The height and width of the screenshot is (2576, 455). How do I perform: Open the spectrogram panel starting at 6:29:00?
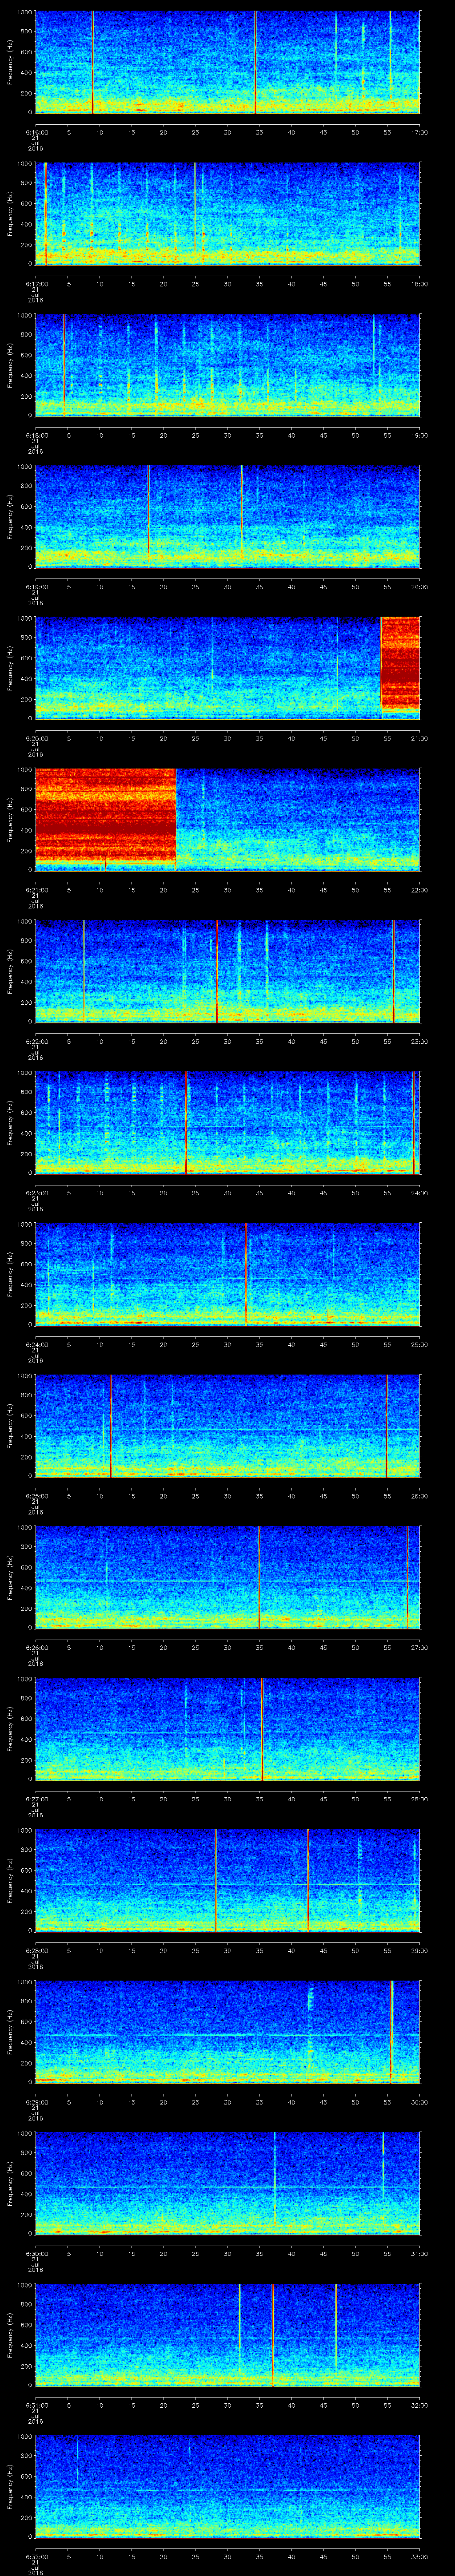(228, 2033)
